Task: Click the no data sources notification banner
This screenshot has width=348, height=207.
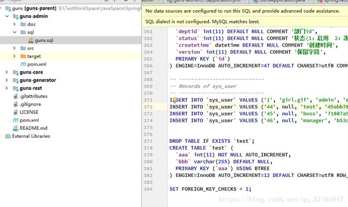Action: [245, 11]
